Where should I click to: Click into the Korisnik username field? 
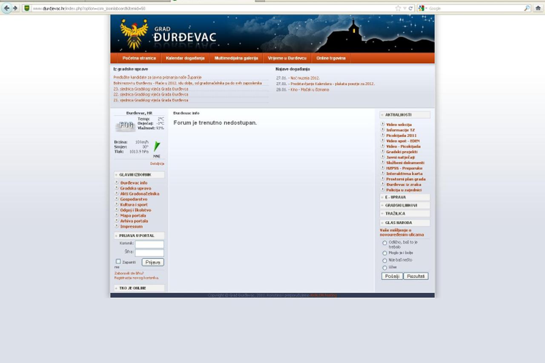click(149, 244)
